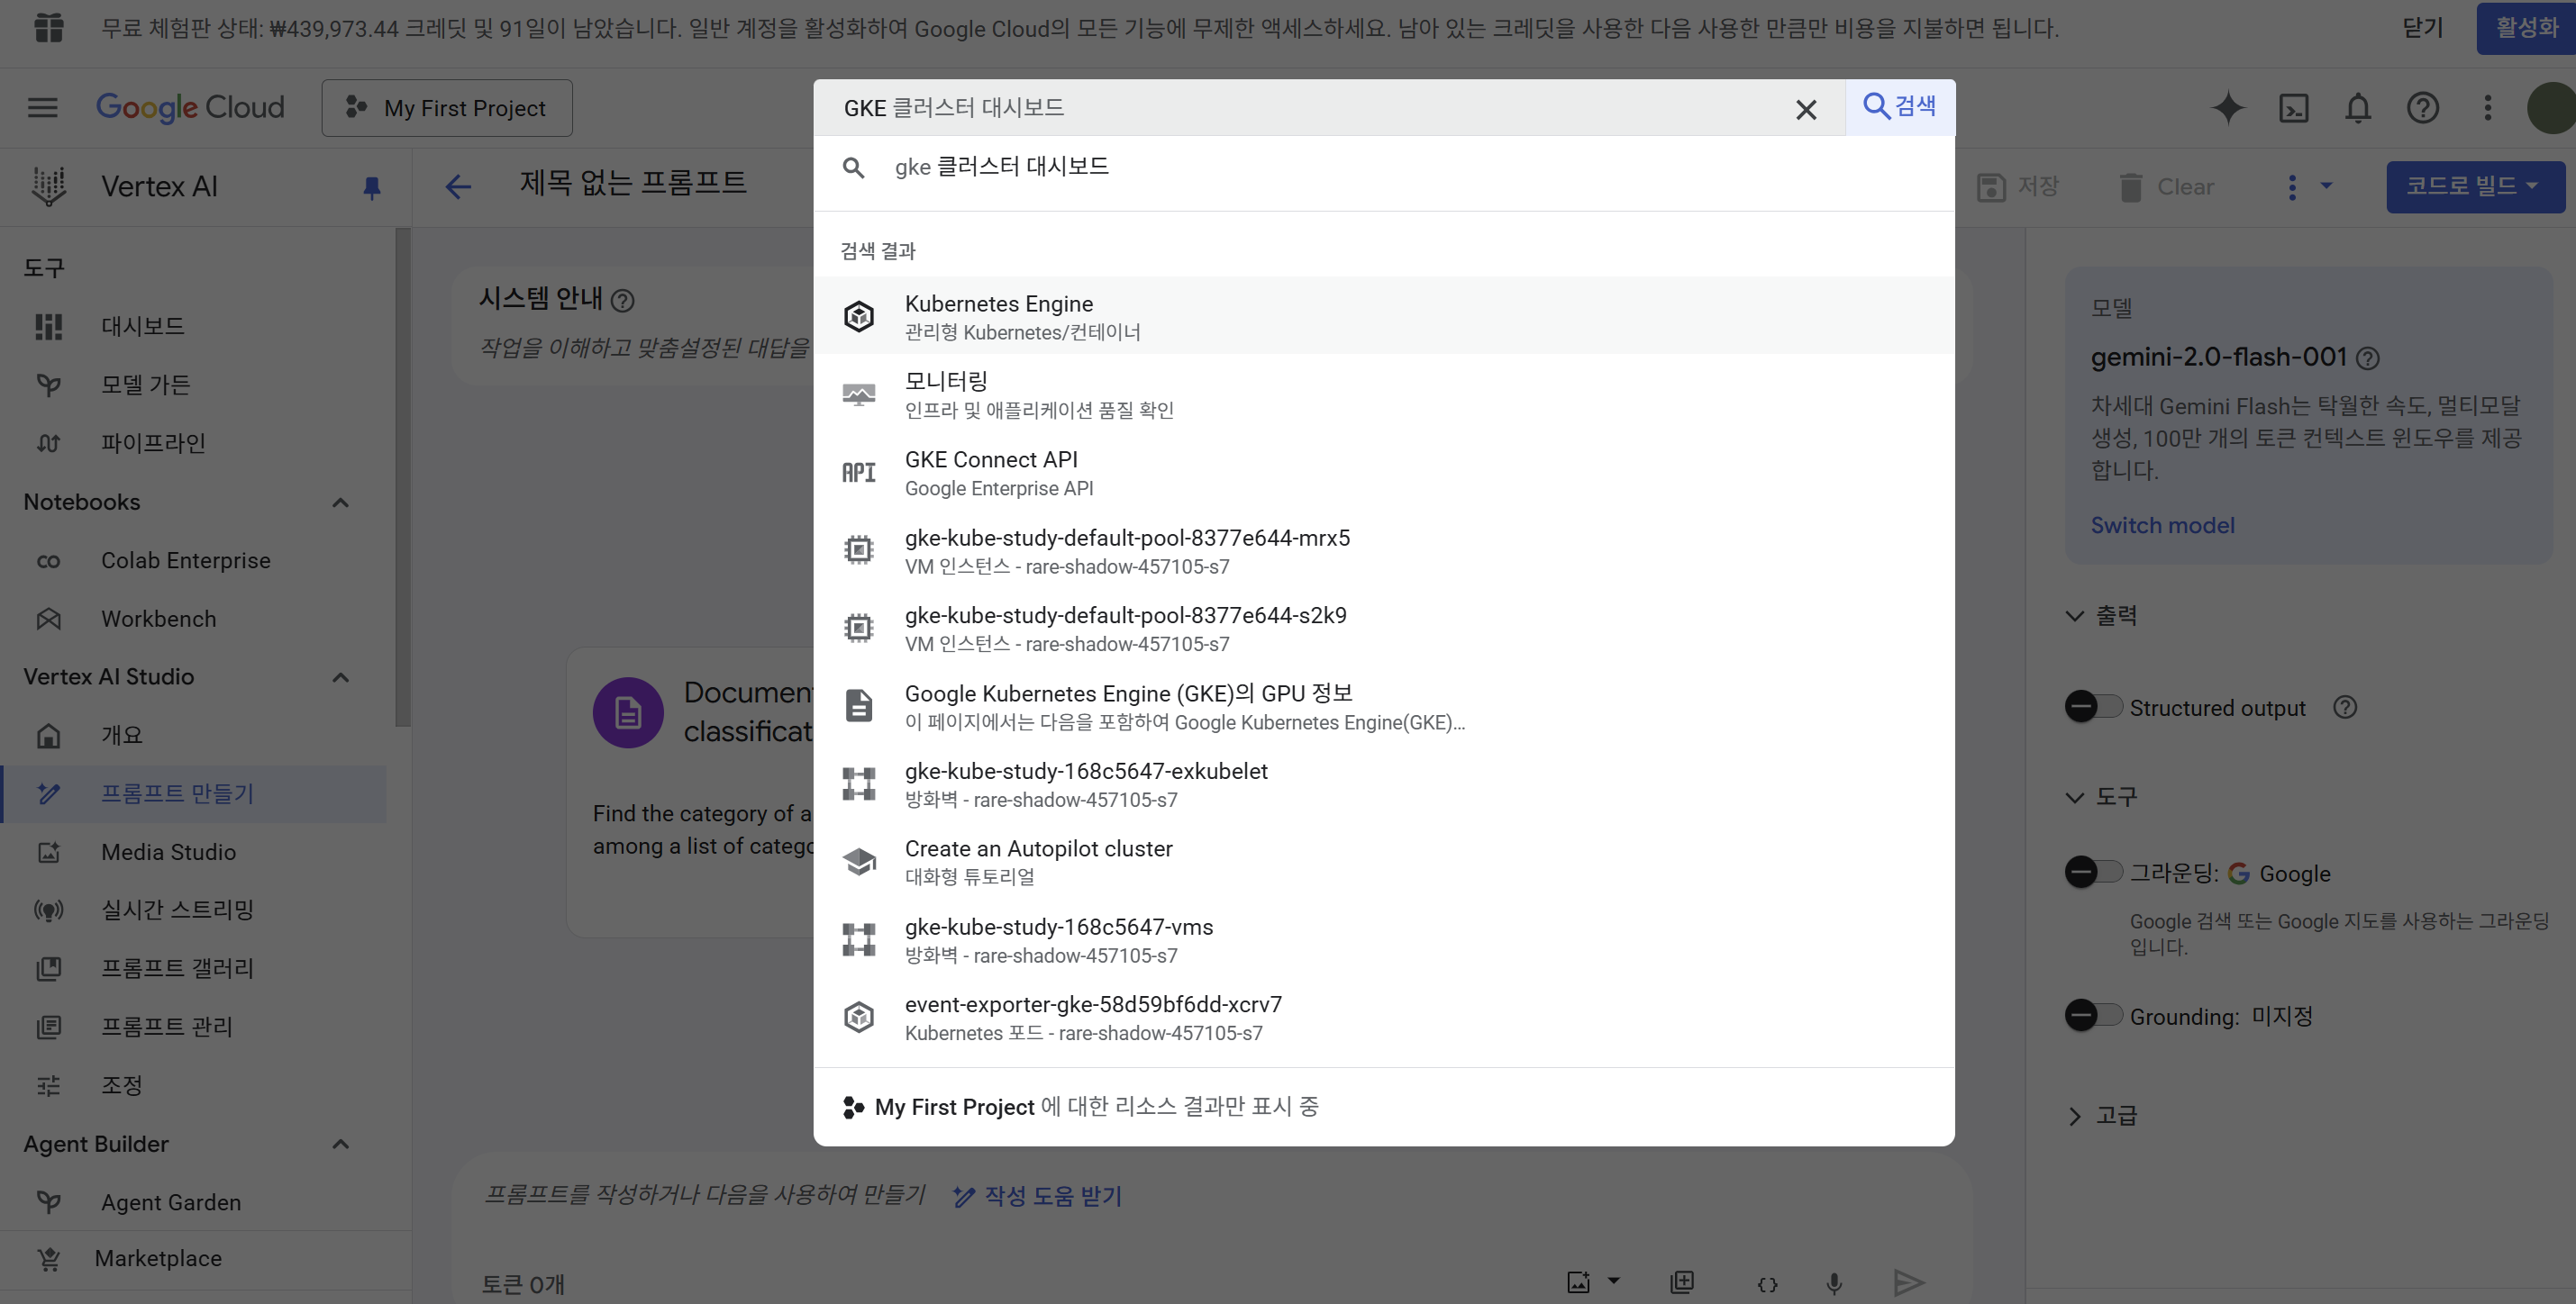Activate the Cloud Shell terminal icon
2576x1304 pixels.
coord(2293,108)
